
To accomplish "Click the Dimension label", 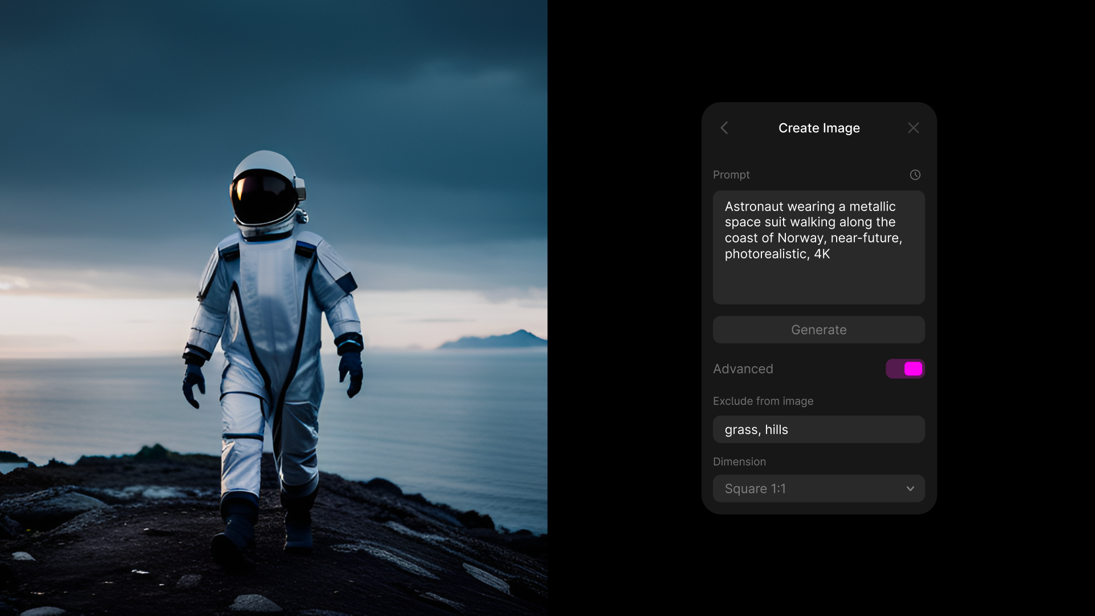I will pos(739,461).
